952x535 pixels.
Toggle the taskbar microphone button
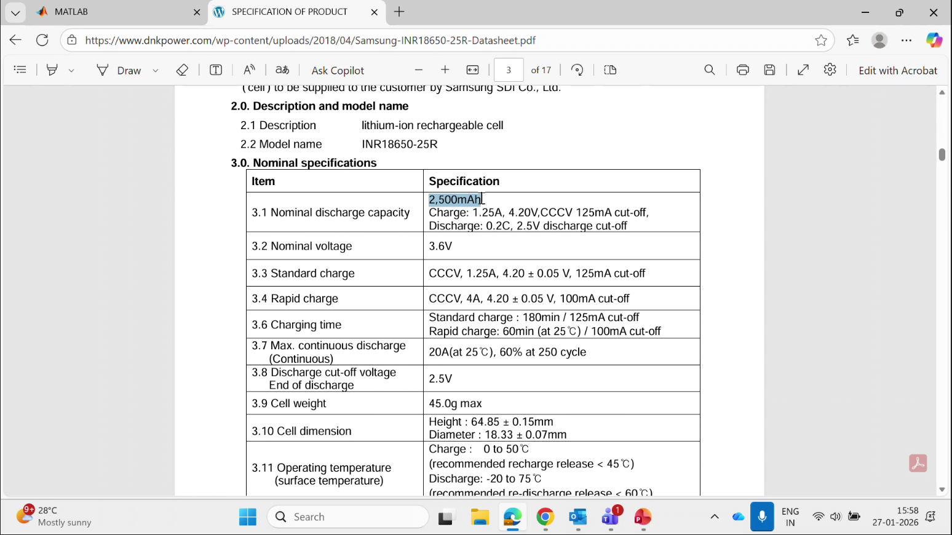click(762, 517)
